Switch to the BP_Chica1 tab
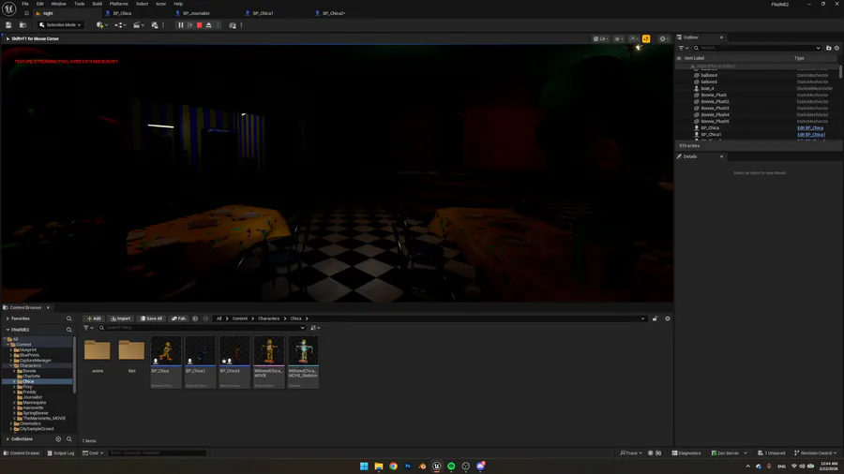 (x=263, y=13)
